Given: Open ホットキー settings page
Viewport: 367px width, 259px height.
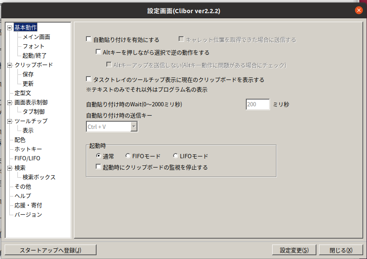Looking at the screenshot, I should click(28, 149).
